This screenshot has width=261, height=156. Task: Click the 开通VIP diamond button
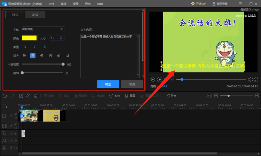click(198, 4)
